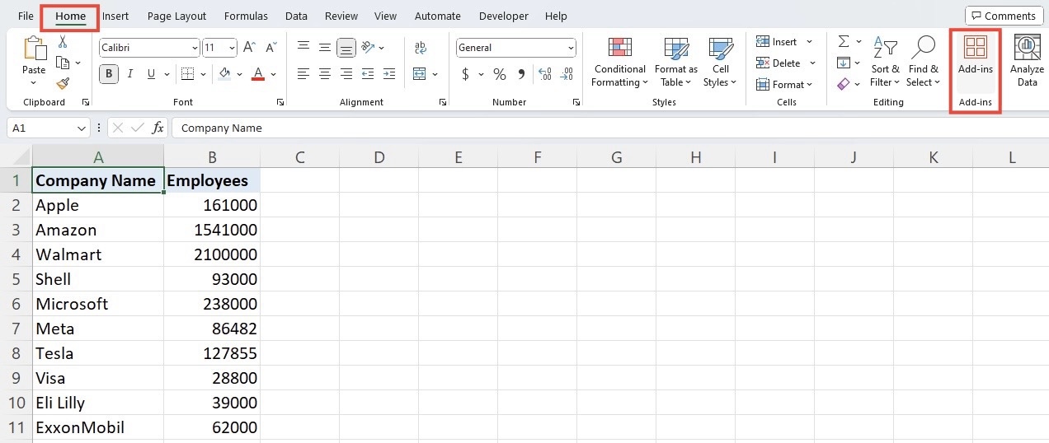Click the Clear eraser icon
Viewport: 1049px width, 443px height.
point(844,84)
